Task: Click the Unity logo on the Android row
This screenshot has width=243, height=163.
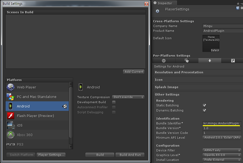Action: click(64, 106)
